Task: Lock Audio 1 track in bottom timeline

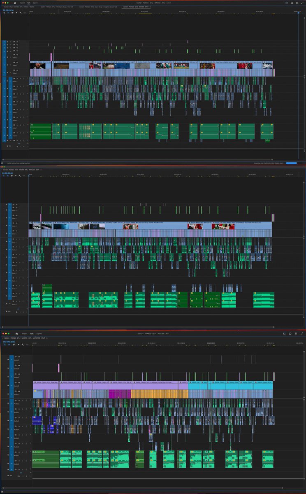Action: (x=8, y=403)
